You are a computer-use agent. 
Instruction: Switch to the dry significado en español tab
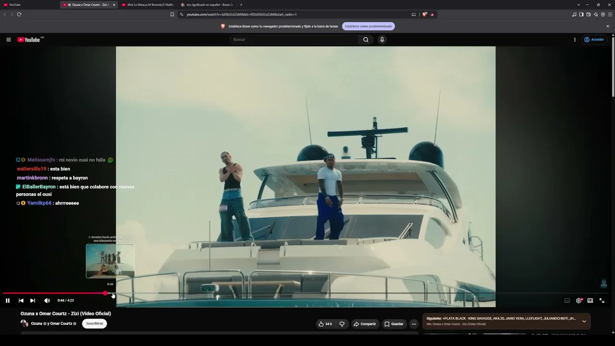click(x=207, y=5)
